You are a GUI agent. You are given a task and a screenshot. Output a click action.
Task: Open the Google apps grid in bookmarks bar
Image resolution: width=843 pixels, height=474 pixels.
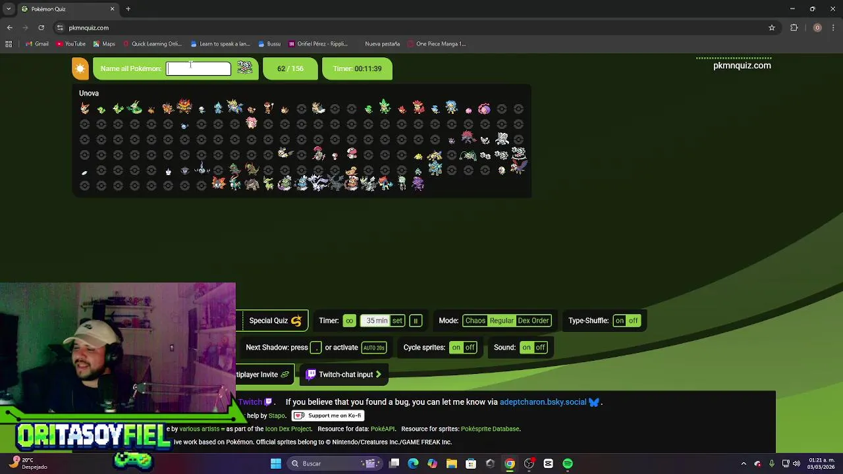point(9,44)
